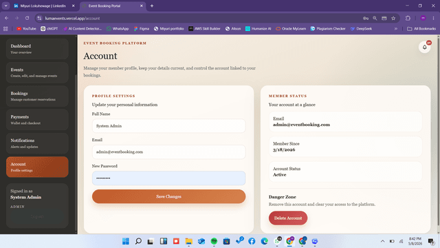Screen dimensions: 440x248
Task: Show hidden system tray icons
Action: (x=382, y=241)
